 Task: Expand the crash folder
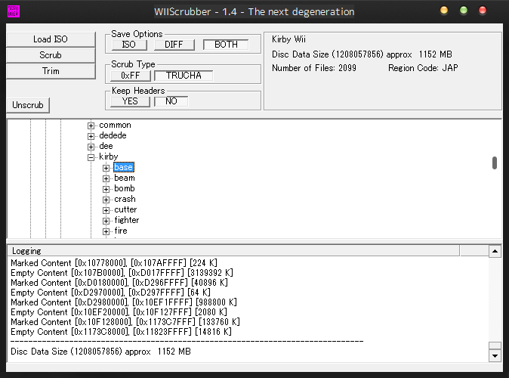click(x=106, y=200)
